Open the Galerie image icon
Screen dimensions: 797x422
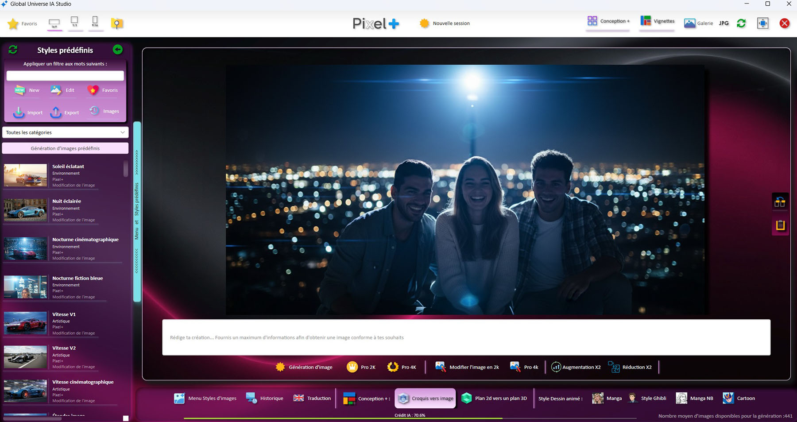[689, 23]
